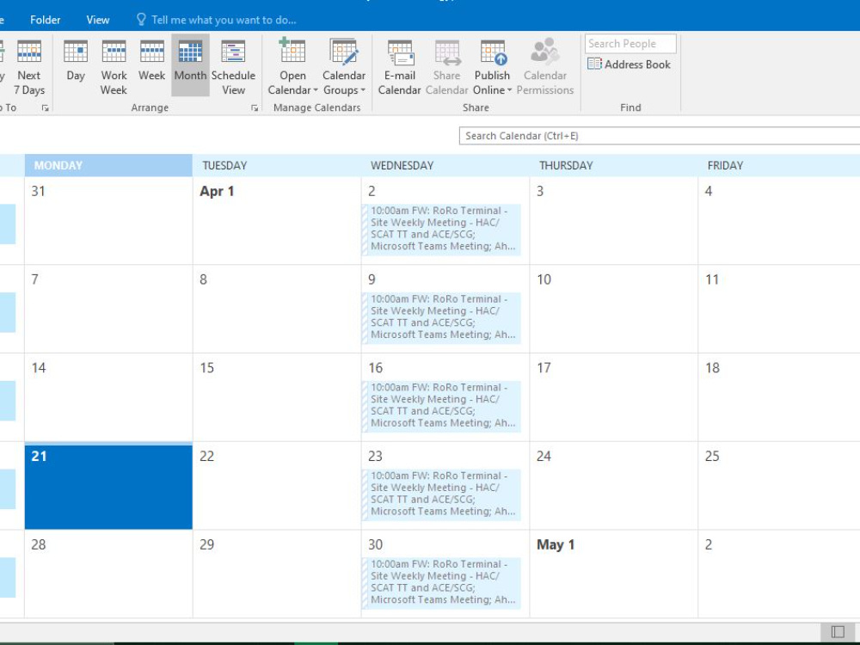This screenshot has height=645, width=860.
Task: Switch to Next 7 Days view
Action: (x=29, y=67)
